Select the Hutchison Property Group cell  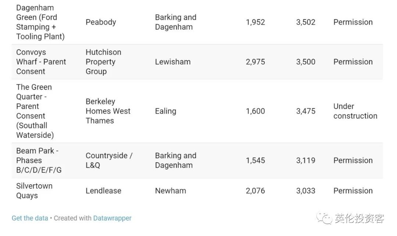coord(103,62)
